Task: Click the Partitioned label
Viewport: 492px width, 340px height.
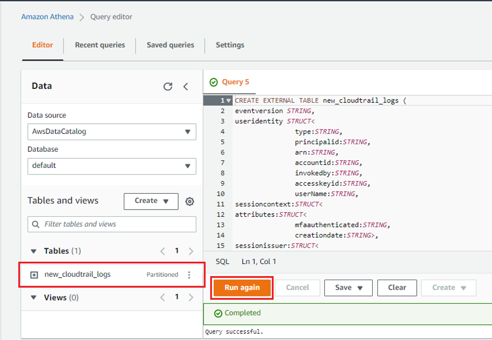Action: click(x=162, y=275)
